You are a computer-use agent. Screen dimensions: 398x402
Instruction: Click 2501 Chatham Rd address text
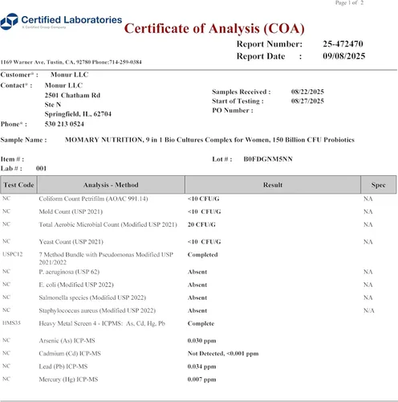point(72,96)
